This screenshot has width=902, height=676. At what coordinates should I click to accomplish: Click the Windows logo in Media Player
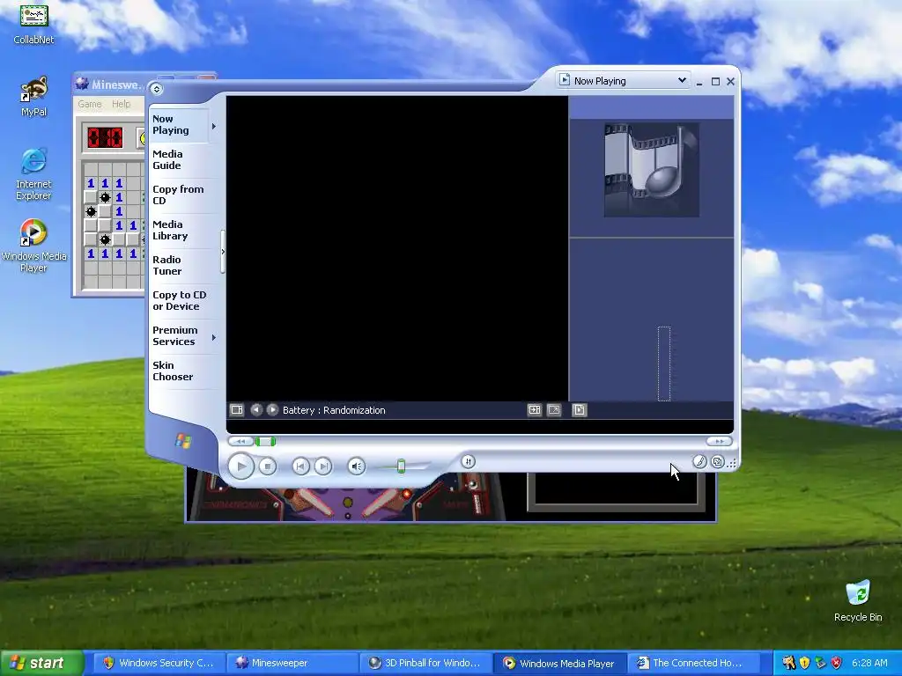tap(183, 441)
